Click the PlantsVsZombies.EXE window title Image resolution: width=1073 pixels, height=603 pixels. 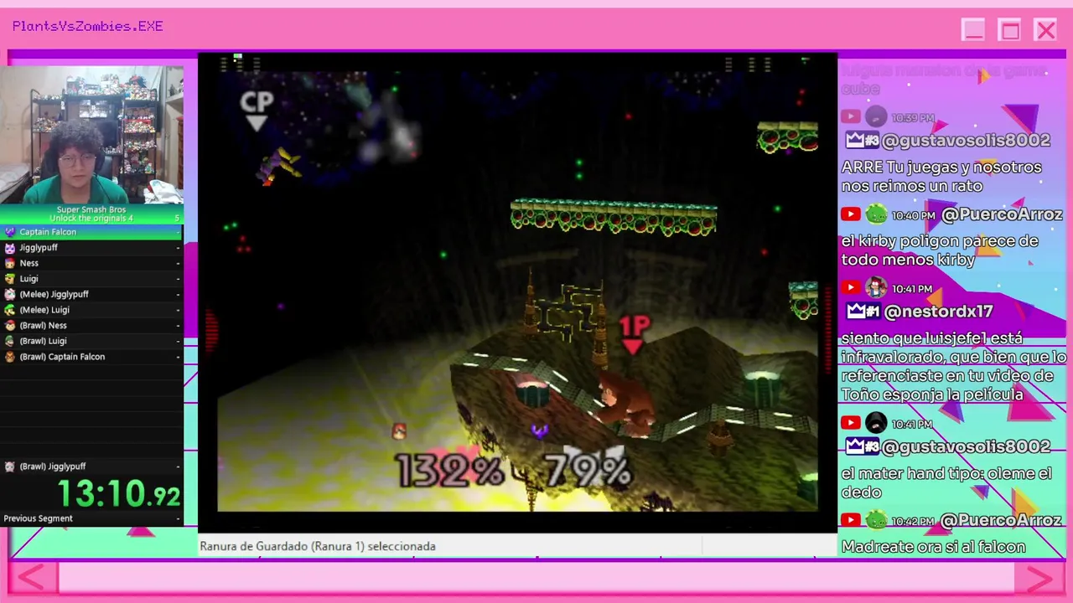coord(88,27)
